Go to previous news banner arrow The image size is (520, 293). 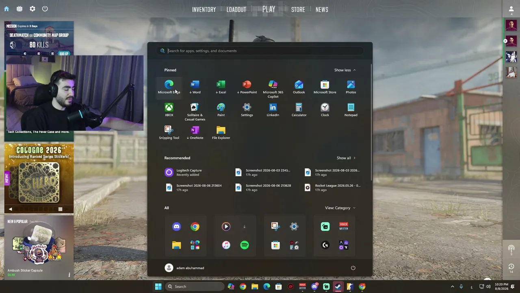pyautogui.click(x=10, y=209)
